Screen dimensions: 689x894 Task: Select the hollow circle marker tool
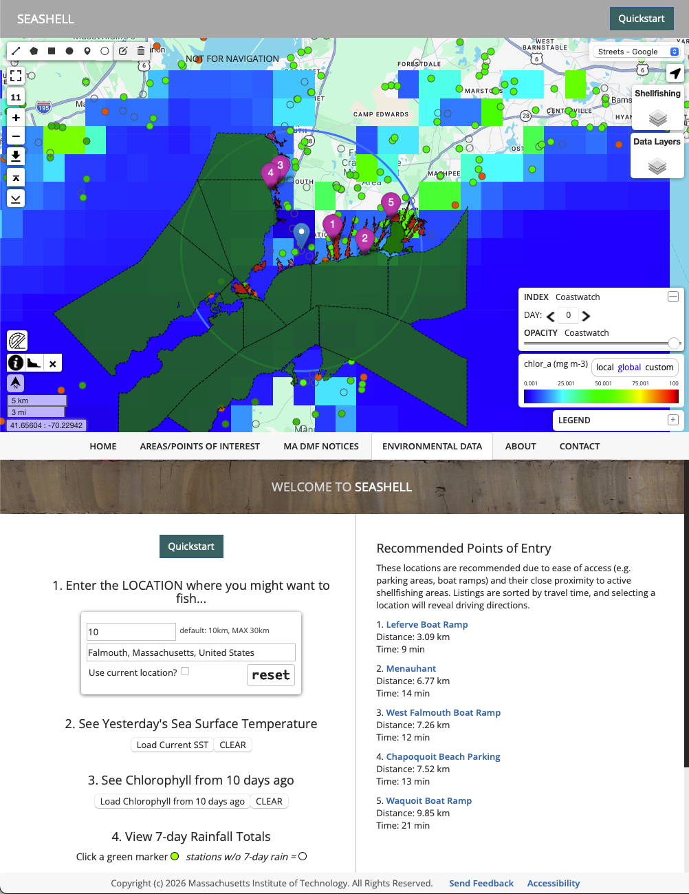pos(105,51)
